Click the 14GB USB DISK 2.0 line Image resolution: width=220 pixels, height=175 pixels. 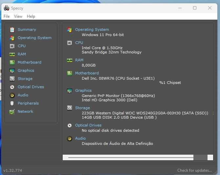pos(119,117)
